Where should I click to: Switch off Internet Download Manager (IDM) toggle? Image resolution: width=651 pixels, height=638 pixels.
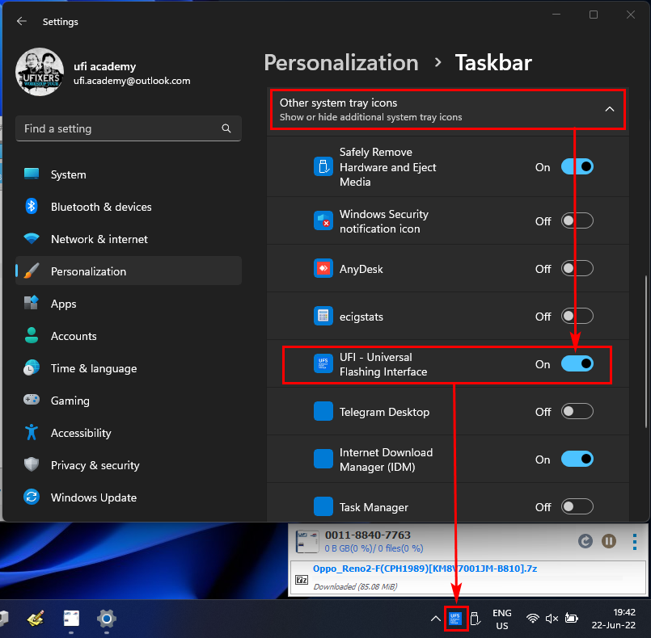point(577,460)
